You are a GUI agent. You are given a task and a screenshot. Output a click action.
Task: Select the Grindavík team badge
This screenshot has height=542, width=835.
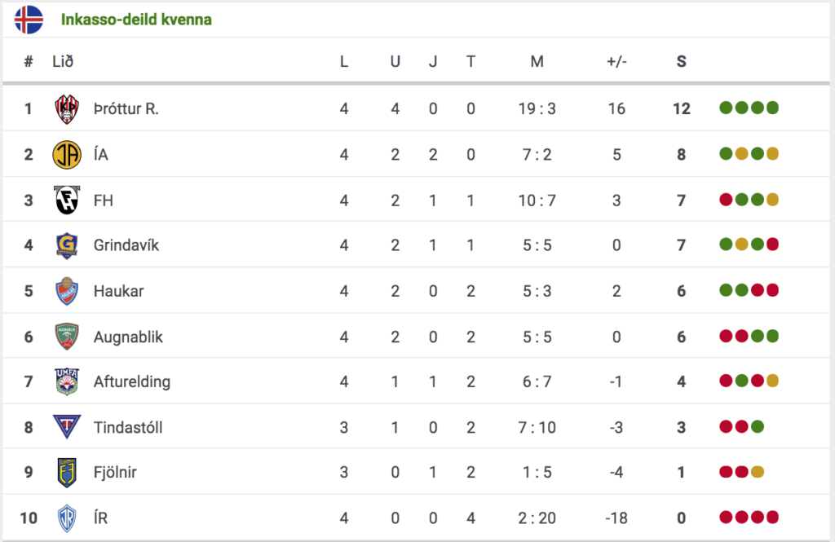pos(67,245)
